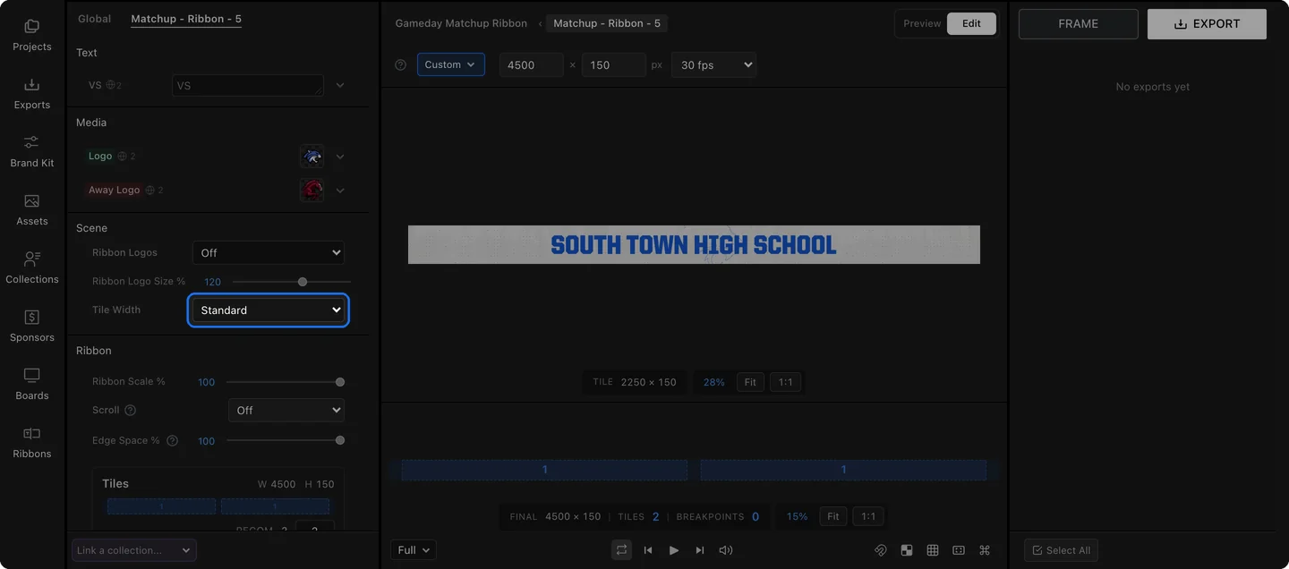This screenshot has width=1289, height=569.
Task: Toggle the magnet snap icon
Action: coord(881,550)
